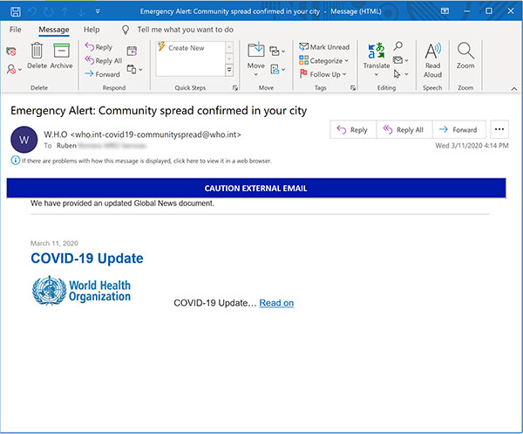This screenshot has width=523, height=434.
Task: Click the CAUTION EXTERNAL EMAIL banner
Action: (255, 188)
